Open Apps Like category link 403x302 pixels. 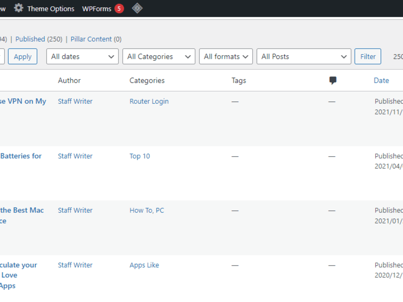tap(144, 265)
